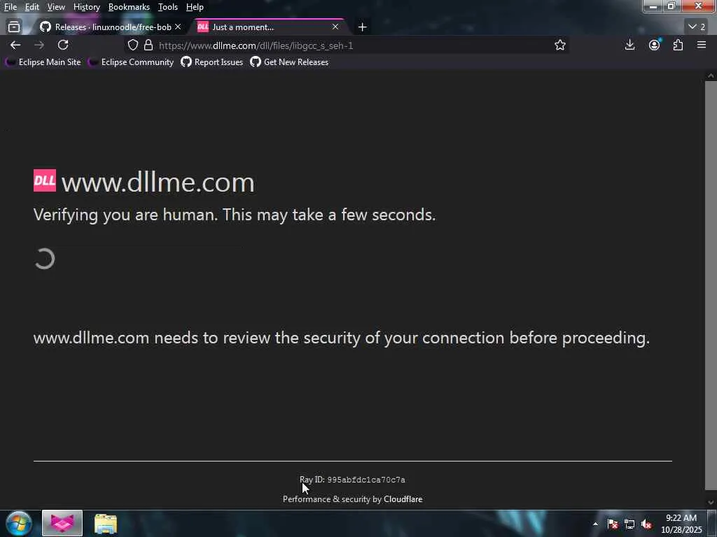This screenshot has width=717, height=537.
Task: Bookmark this page with the star icon
Action: (559, 45)
